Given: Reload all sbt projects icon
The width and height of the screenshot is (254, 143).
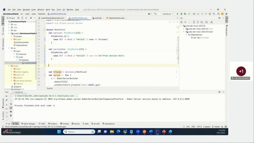Looking at the screenshot, I should tap(181, 22).
